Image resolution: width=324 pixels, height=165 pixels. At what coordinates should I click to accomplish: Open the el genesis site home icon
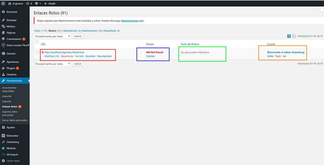[10, 4]
